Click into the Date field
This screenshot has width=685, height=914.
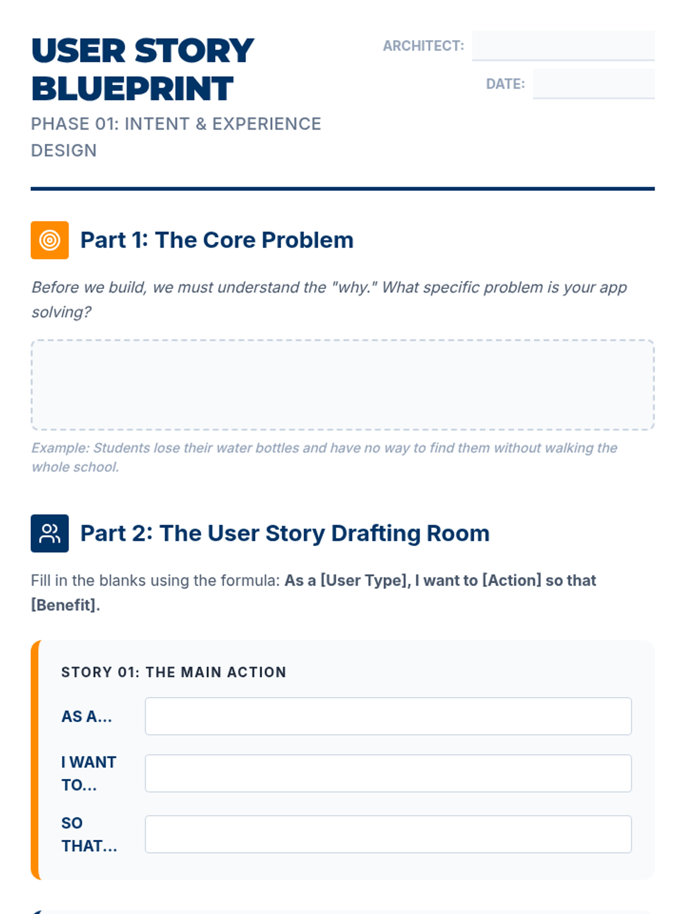tap(593, 84)
